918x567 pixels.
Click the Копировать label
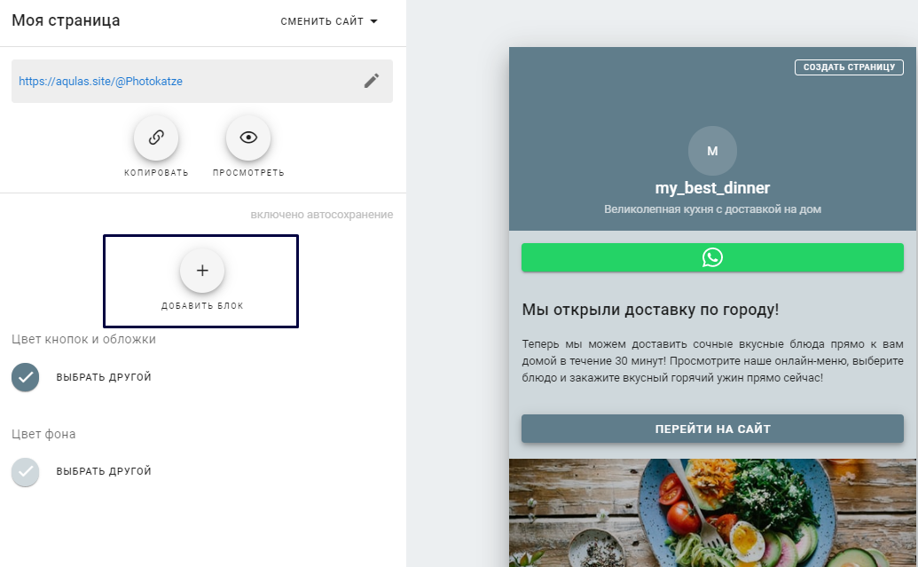(156, 173)
